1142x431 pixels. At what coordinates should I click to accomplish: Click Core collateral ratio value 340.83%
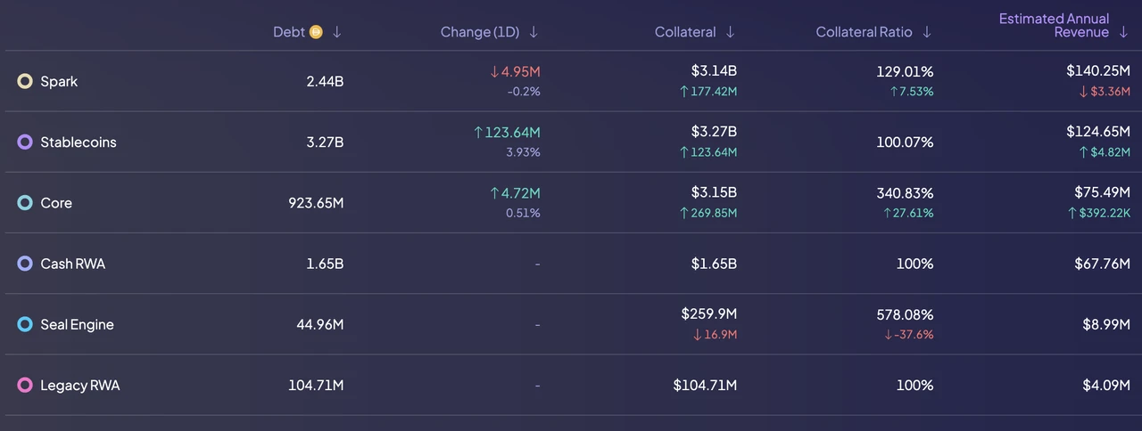click(905, 193)
